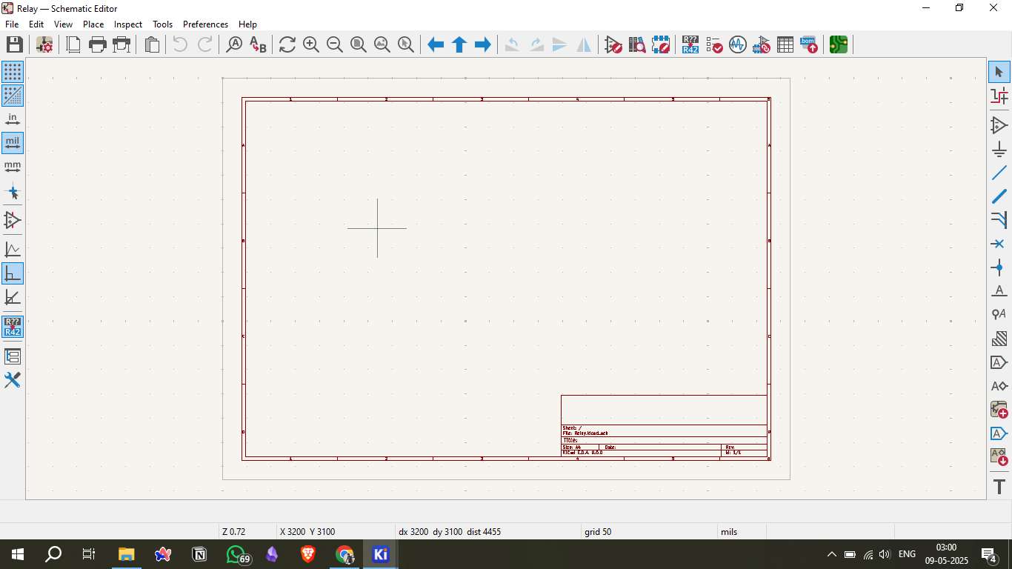Screen dimensions: 1012x569
Task: Mirror selection vertically
Action: click(560, 44)
